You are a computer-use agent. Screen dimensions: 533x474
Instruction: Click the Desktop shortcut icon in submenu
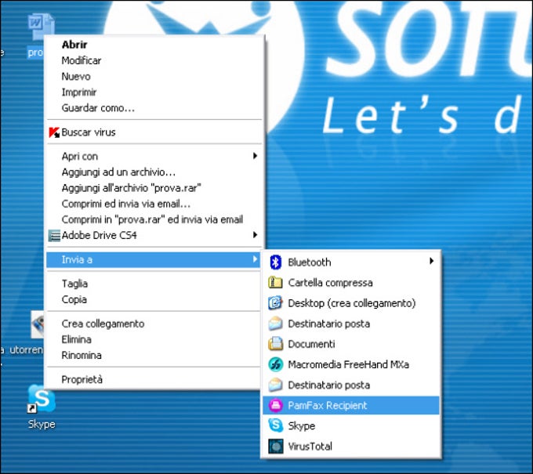pyautogui.click(x=275, y=302)
